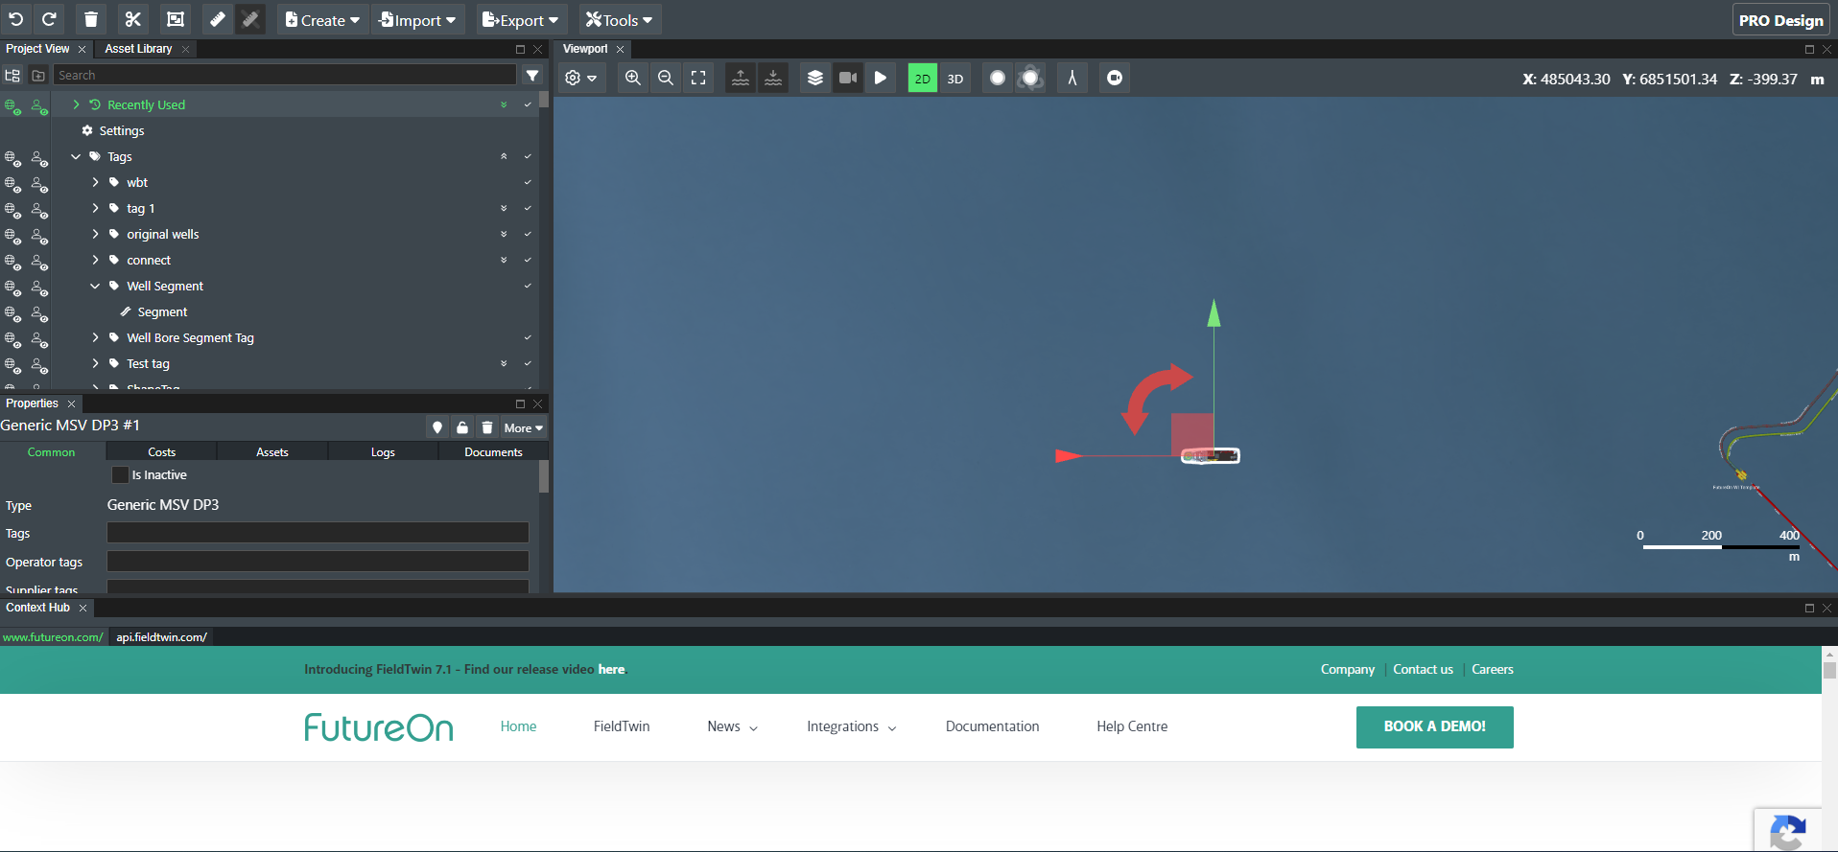This screenshot has width=1838, height=852.
Task: Select the Segment item under Well Segment
Action: coord(162,311)
